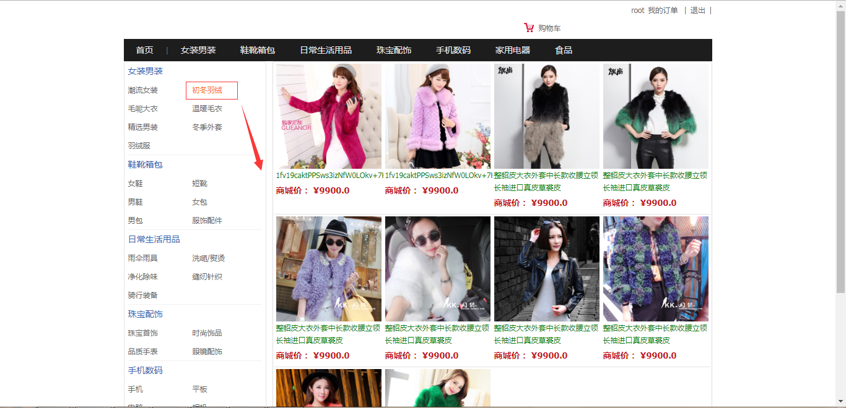Select 服饰配件 subcategory
The width and height of the screenshot is (846, 408).
pos(207,221)
